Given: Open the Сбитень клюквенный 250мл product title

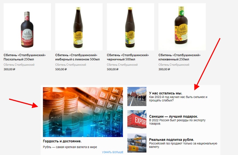Looking at the screenshot, I should [180, 57].
